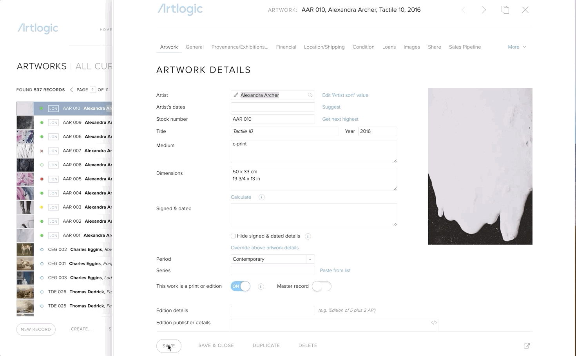
Task: Open the Location/Shipping tab
Action: pos(324,47)
